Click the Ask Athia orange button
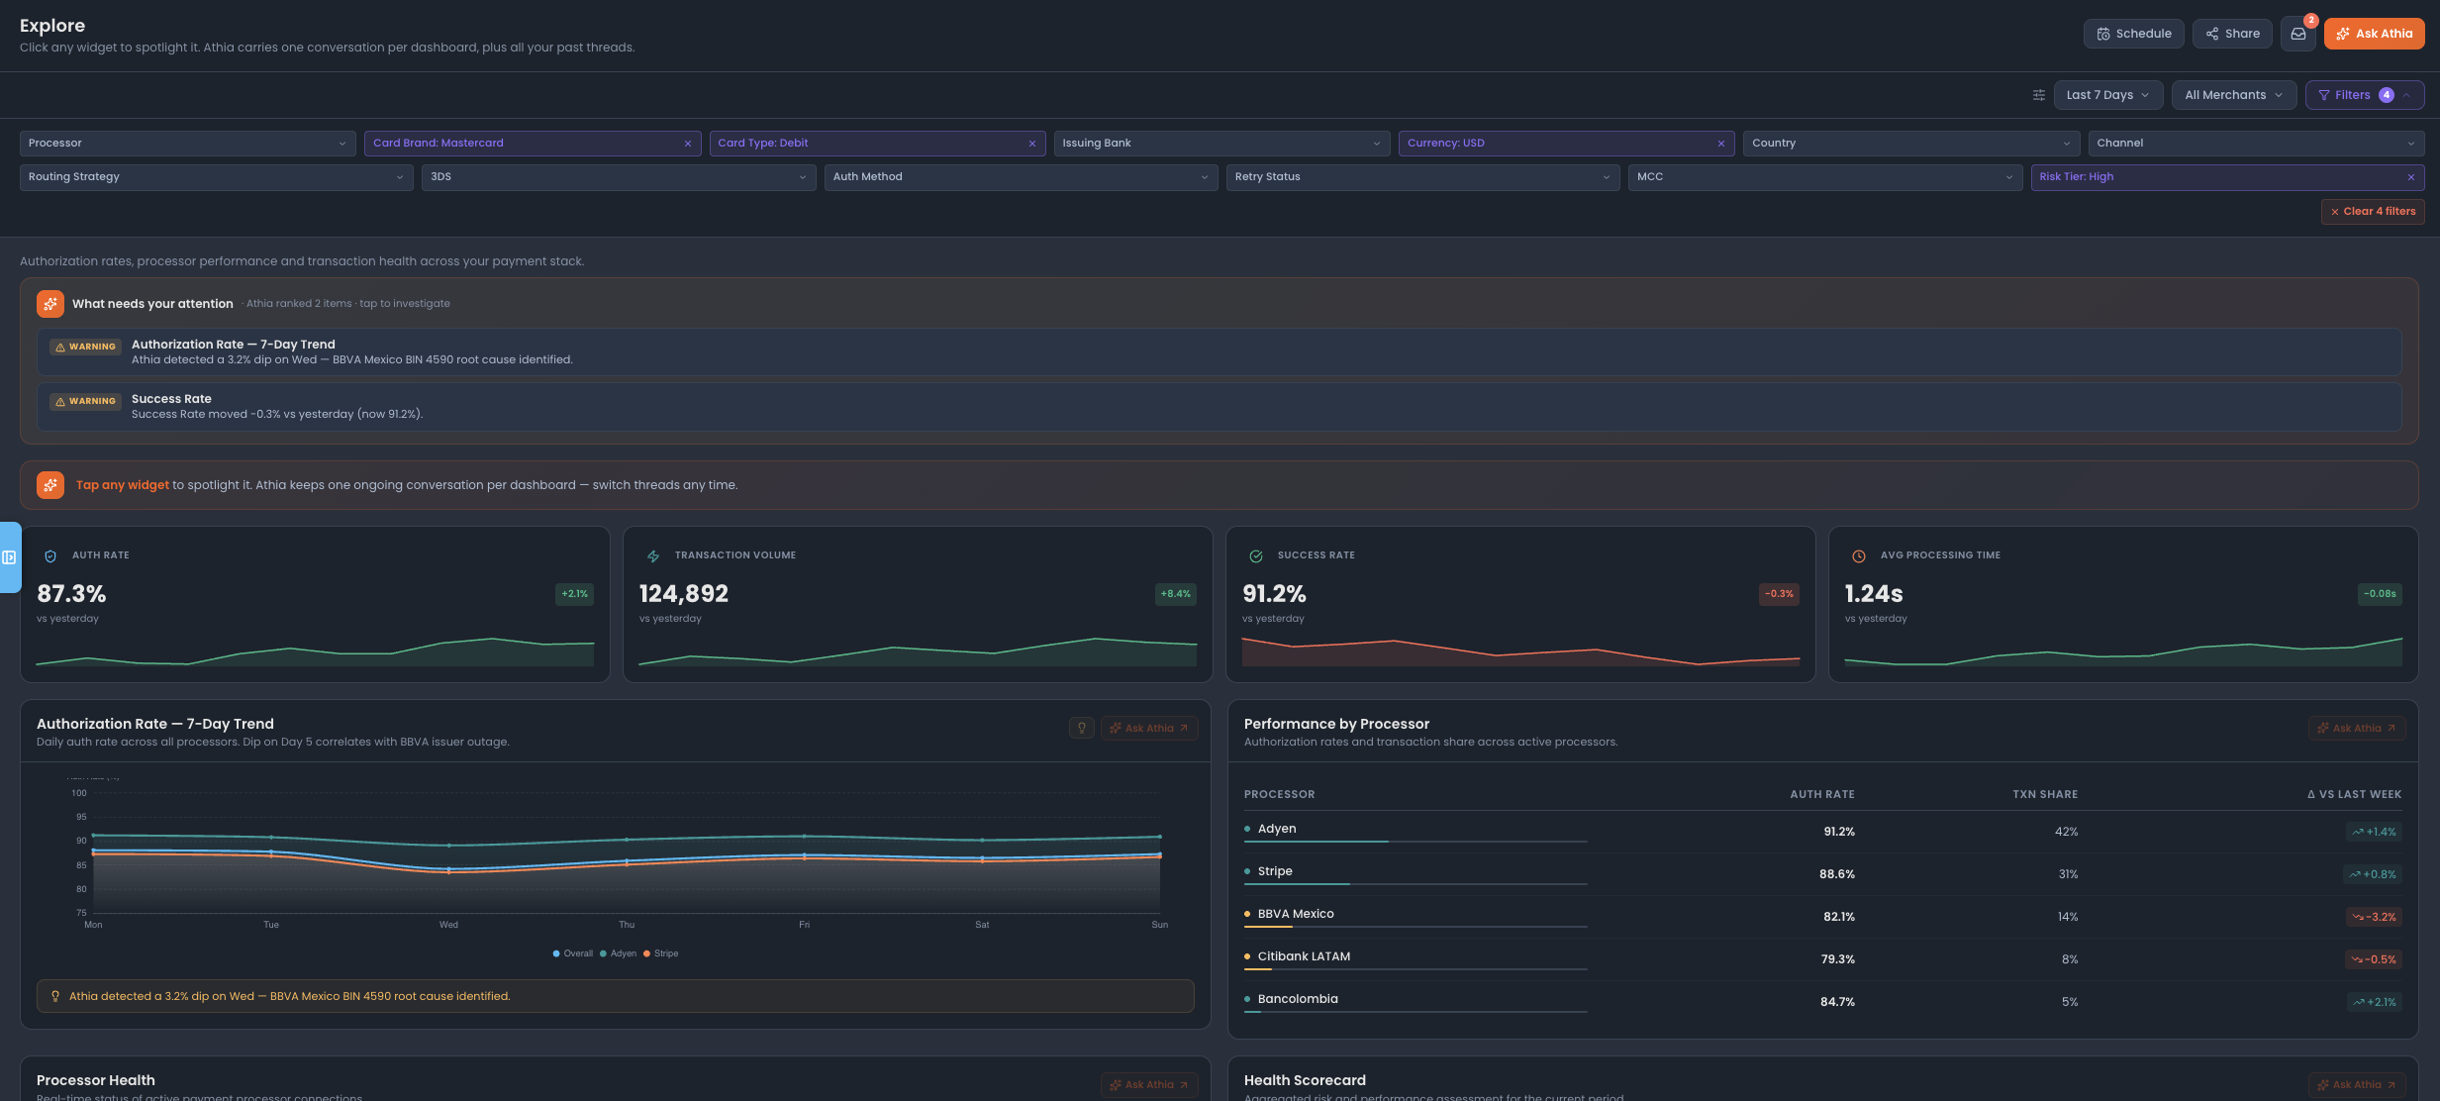This screenshot has width=2440, height=1101. pos(2375,34)
